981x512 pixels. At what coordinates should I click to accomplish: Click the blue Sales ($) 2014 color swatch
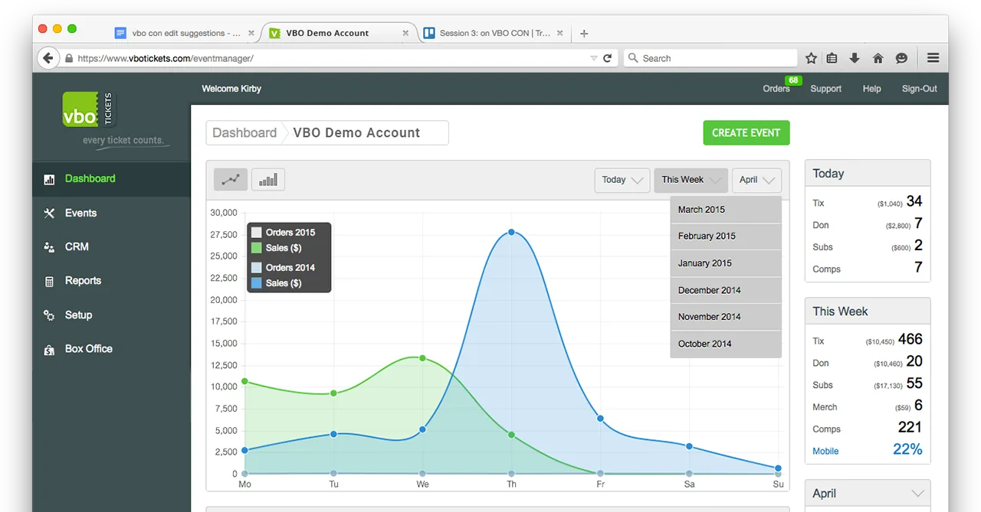pos(257,283)
